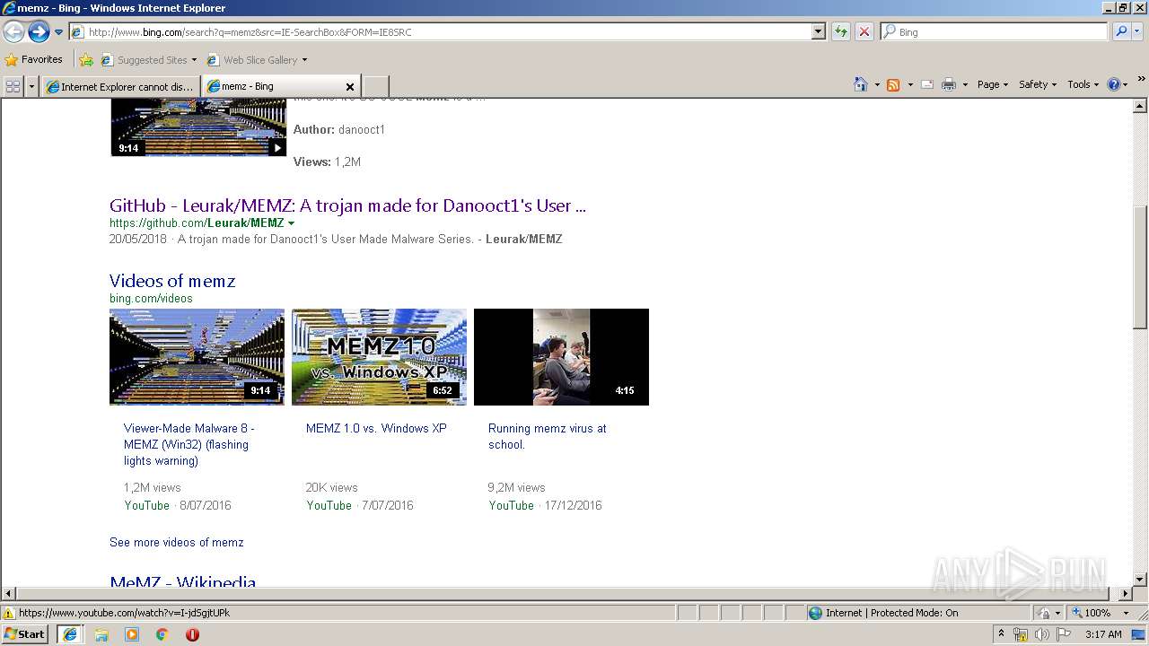Screen dimensions: 1149x646
Task: Open the 'MEMZ 1.0 vs. Windows XP' video thumbnail
Action: pyautogui.click(x=379, y=357)
